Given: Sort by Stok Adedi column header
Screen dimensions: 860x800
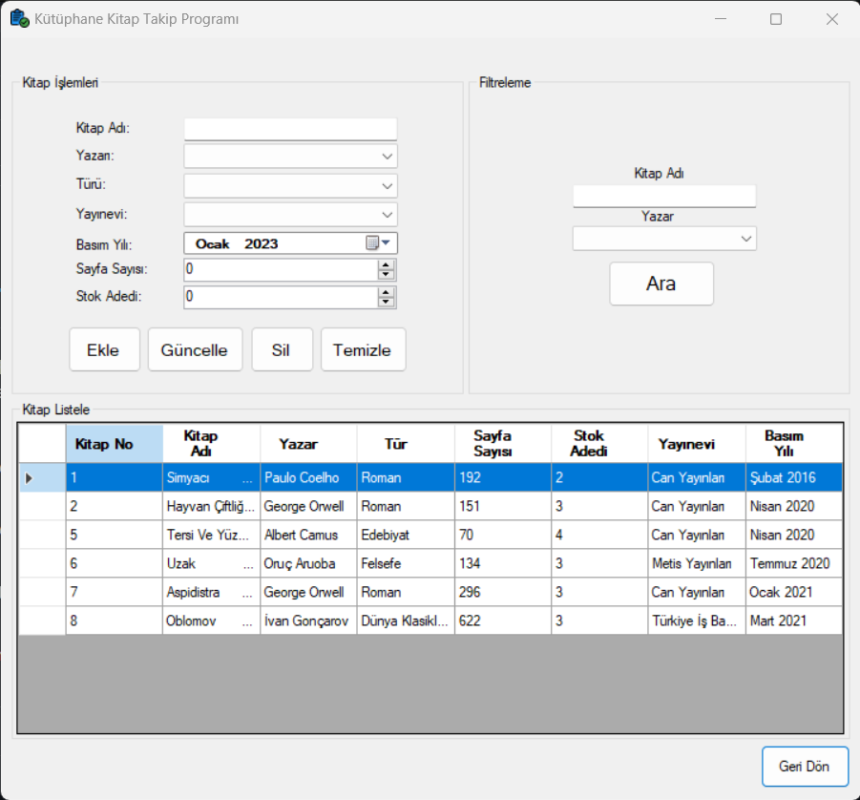Looking at the screenshot, I should point(599,443).
